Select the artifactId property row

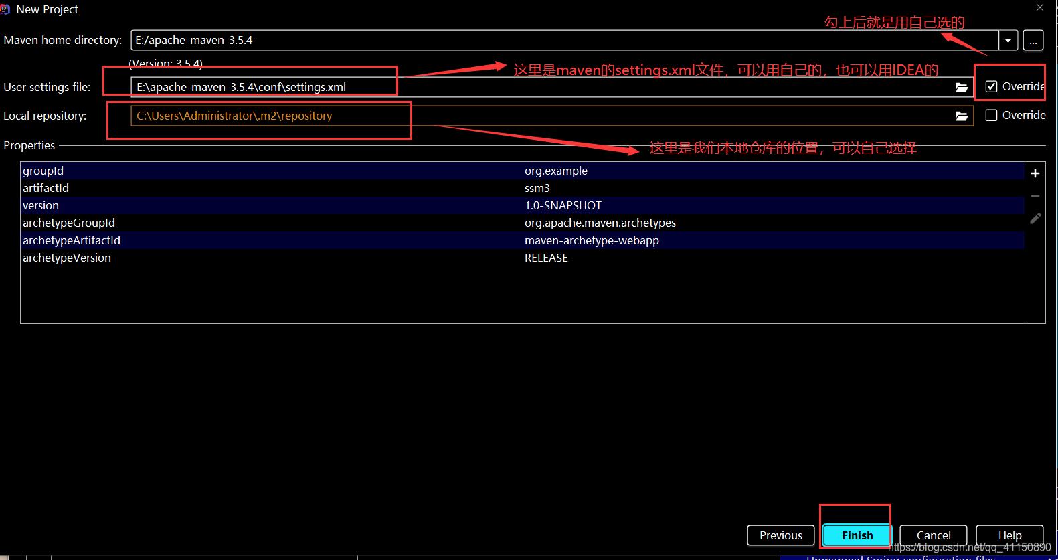268,188
